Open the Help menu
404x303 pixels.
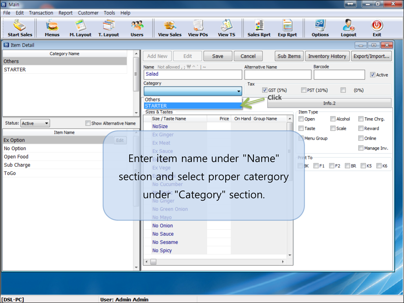125,13
